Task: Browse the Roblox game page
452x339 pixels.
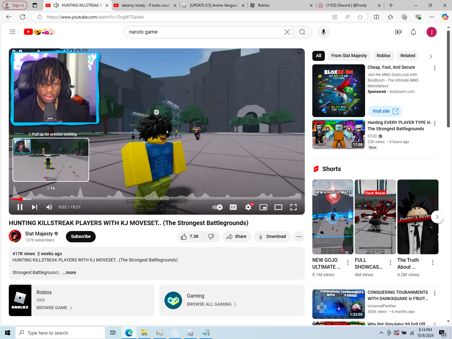Action: click(x=54, y=308)
